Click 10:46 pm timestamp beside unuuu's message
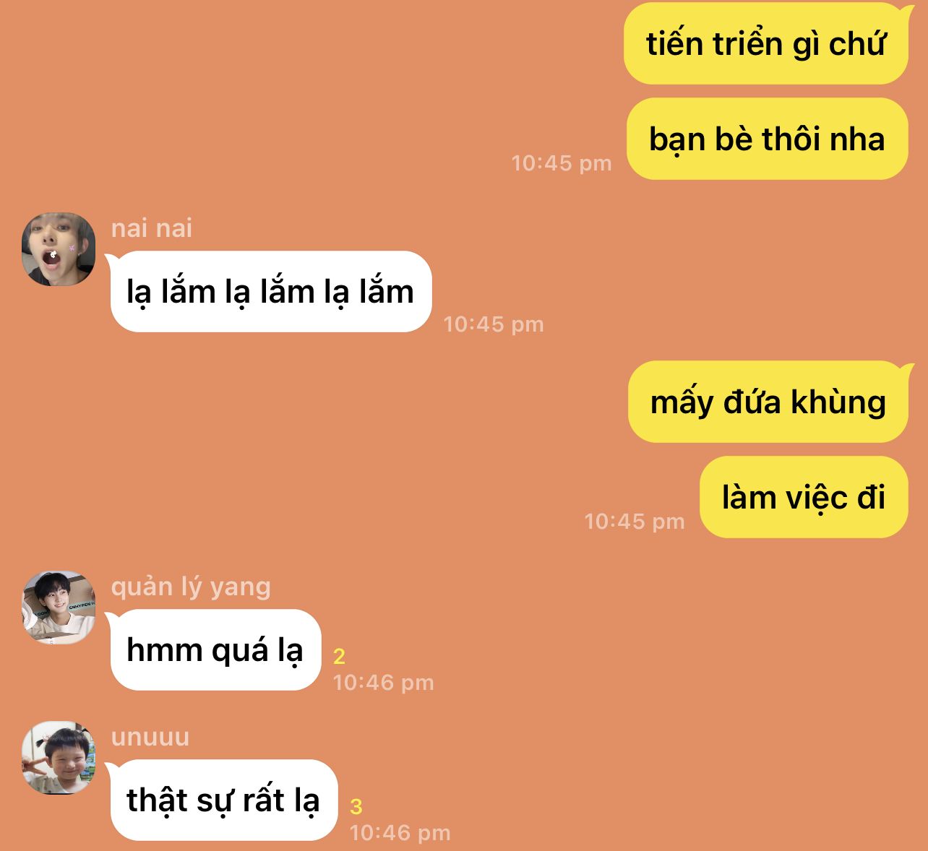 pos(400,833)
